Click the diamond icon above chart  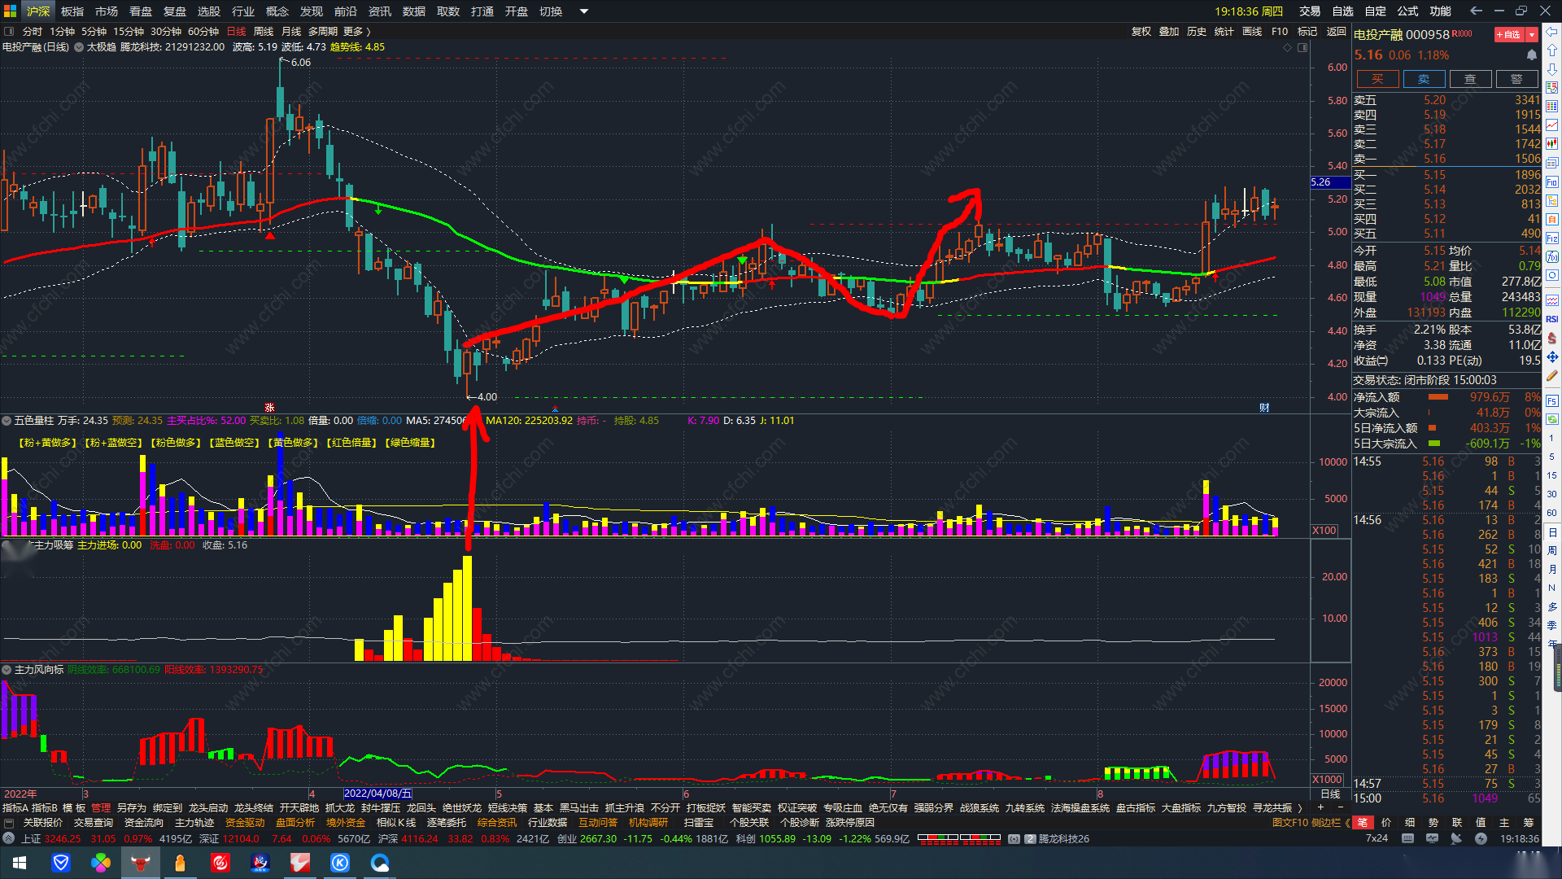click(x=1287, y=47)
